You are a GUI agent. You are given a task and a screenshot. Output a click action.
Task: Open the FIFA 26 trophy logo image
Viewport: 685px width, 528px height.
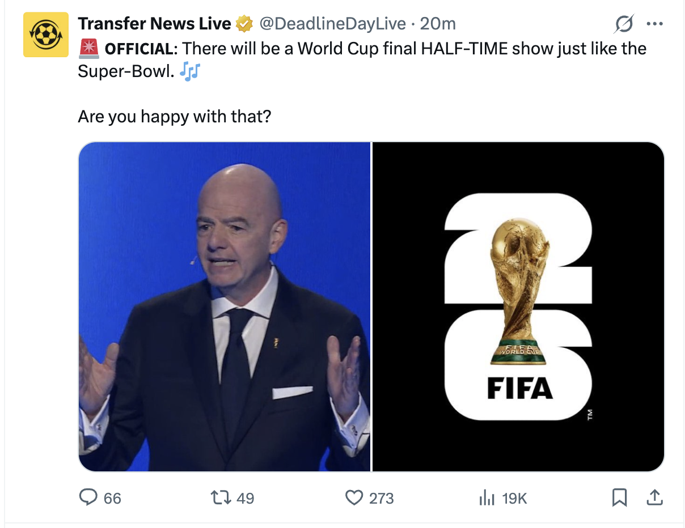pyautogui.click(x=518, y=306)
